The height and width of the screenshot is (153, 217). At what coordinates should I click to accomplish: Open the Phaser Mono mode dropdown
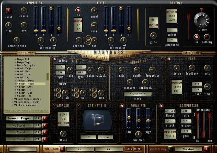138,94
